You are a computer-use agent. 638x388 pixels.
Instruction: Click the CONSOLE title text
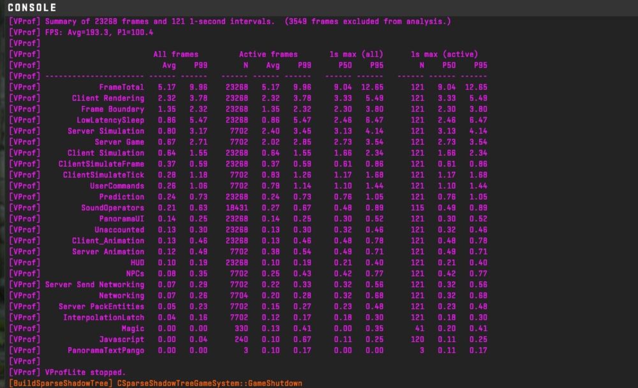[32, 8]
